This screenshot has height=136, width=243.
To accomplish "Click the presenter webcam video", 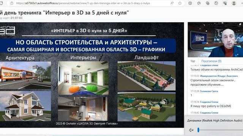I will pos(215,40).
